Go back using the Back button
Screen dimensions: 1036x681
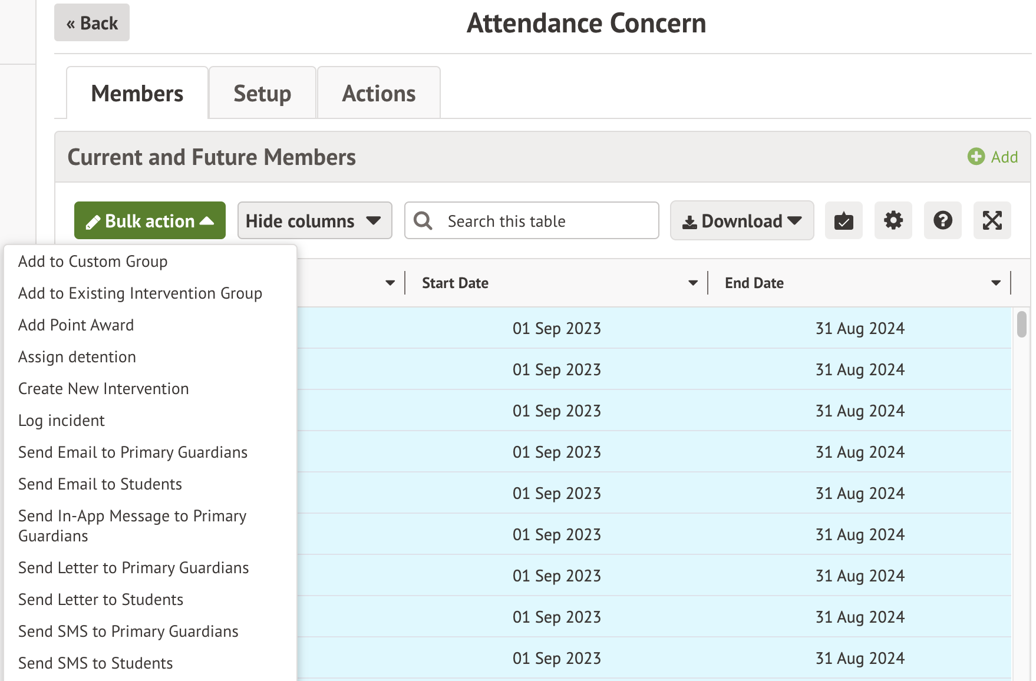pos(92,23)
